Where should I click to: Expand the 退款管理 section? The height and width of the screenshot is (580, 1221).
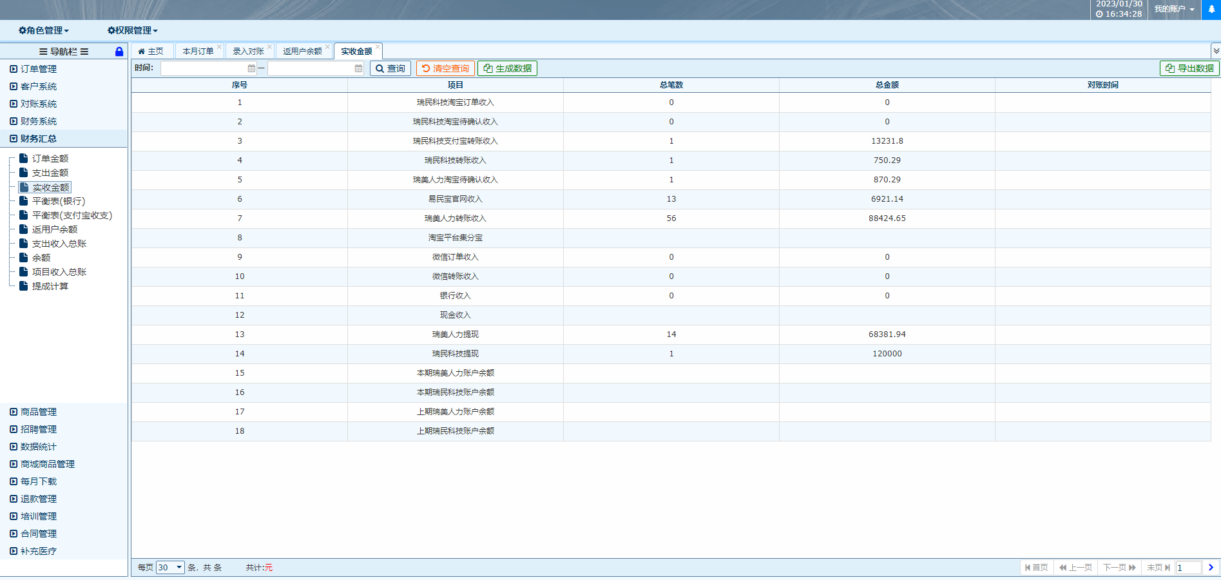click(64, 499)
